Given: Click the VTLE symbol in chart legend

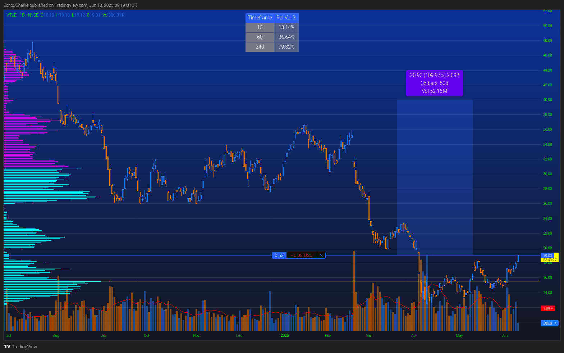Looking at the screenshot, I should [x=12, y=15].
